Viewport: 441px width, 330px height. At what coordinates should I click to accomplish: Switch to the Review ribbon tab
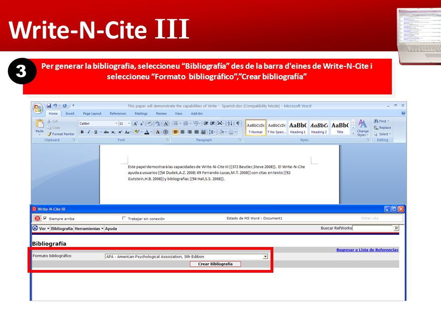pyautogui.click(x=161, y=114)
